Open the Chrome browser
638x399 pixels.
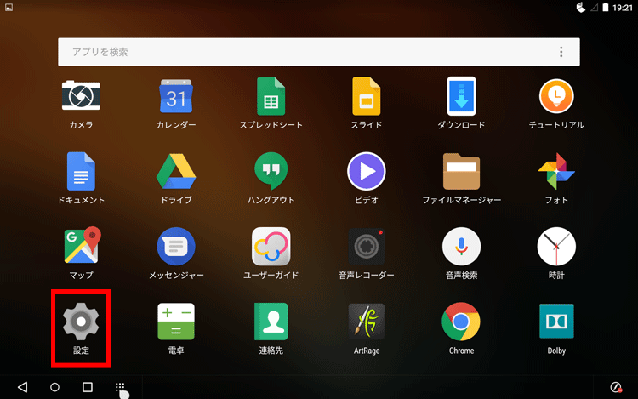pos(461,322)
